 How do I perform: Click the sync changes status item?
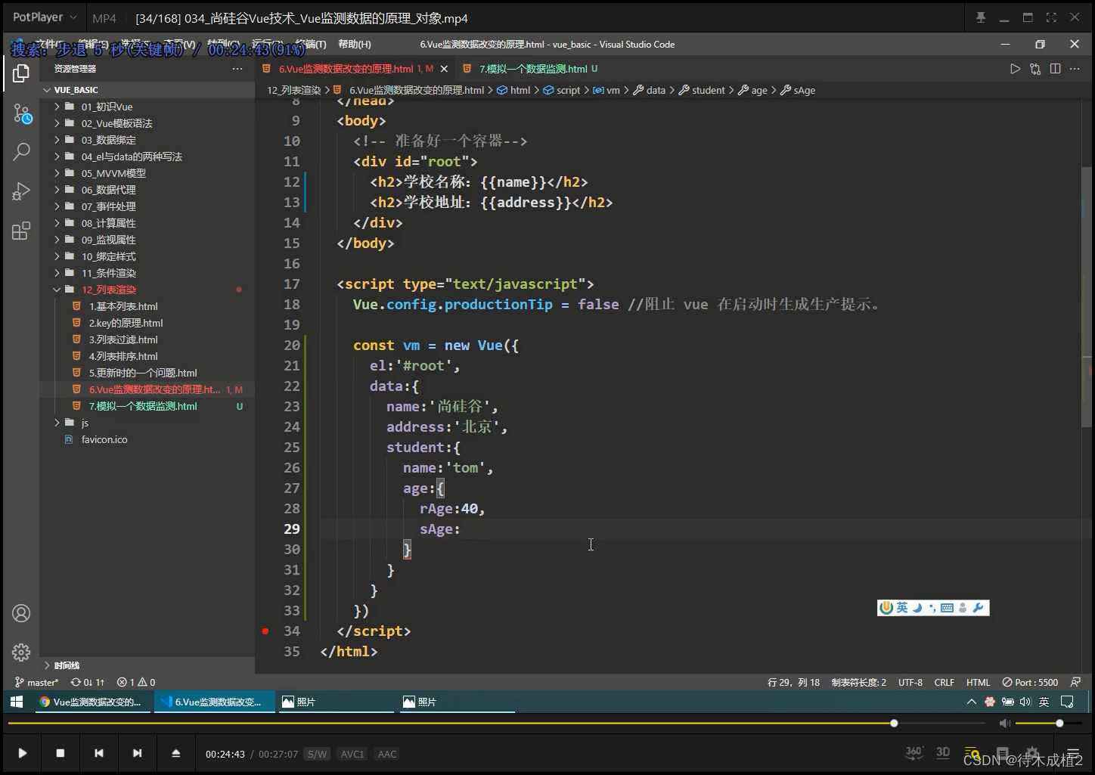coord(88,682)
